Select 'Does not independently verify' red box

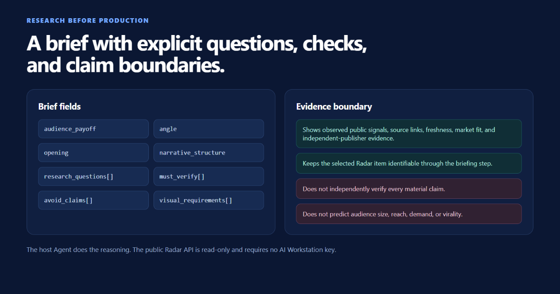pyautogui.click(x=409, y=189)
